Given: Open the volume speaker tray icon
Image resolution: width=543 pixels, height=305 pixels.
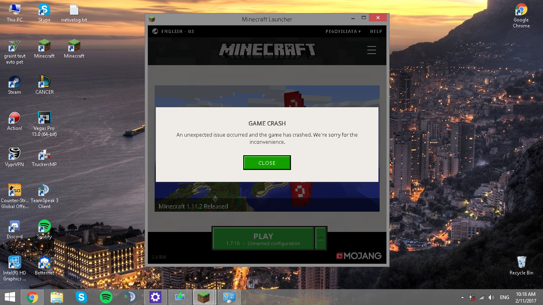Looking at the screenshot, I should [491, 297].
